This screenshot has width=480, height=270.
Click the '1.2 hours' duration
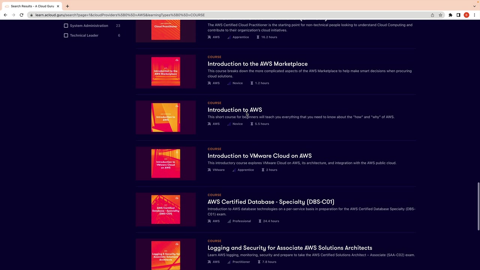(x=262, y=83)
